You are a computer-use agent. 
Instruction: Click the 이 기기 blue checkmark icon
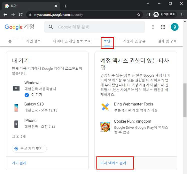(x=27, y=95)
